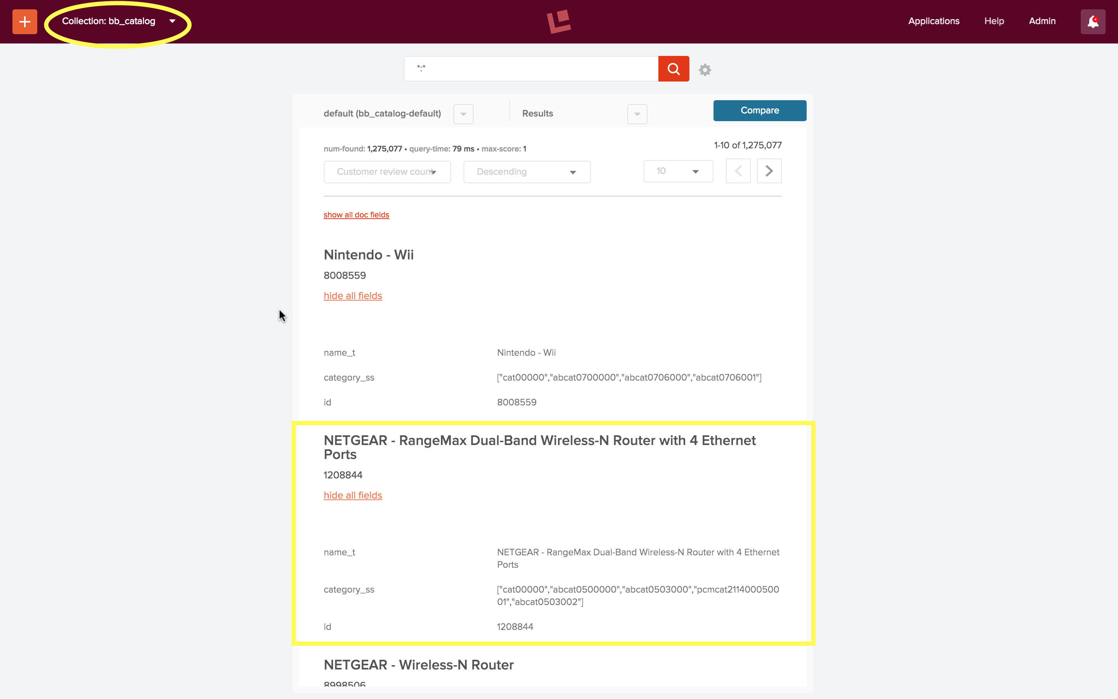Click the next page arrow button
The width and height of the screenshot is (1118, 699).
769,171
